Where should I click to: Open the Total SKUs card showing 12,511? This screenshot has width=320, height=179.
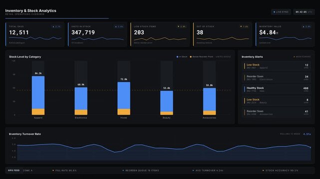pos(35,34)
